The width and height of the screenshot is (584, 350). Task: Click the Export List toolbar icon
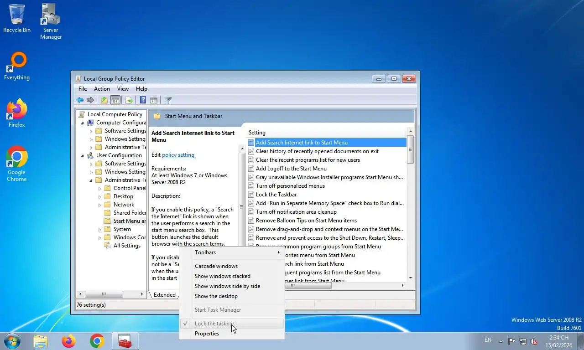129,100
